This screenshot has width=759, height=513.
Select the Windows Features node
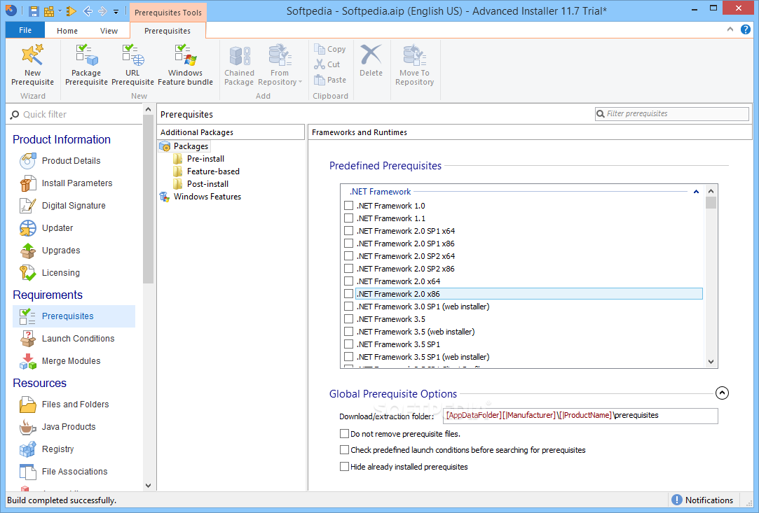coord(200,196)
